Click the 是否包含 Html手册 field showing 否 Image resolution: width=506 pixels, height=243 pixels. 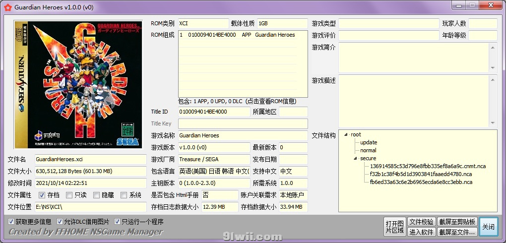pyautogui.click(x=220, y=195)
